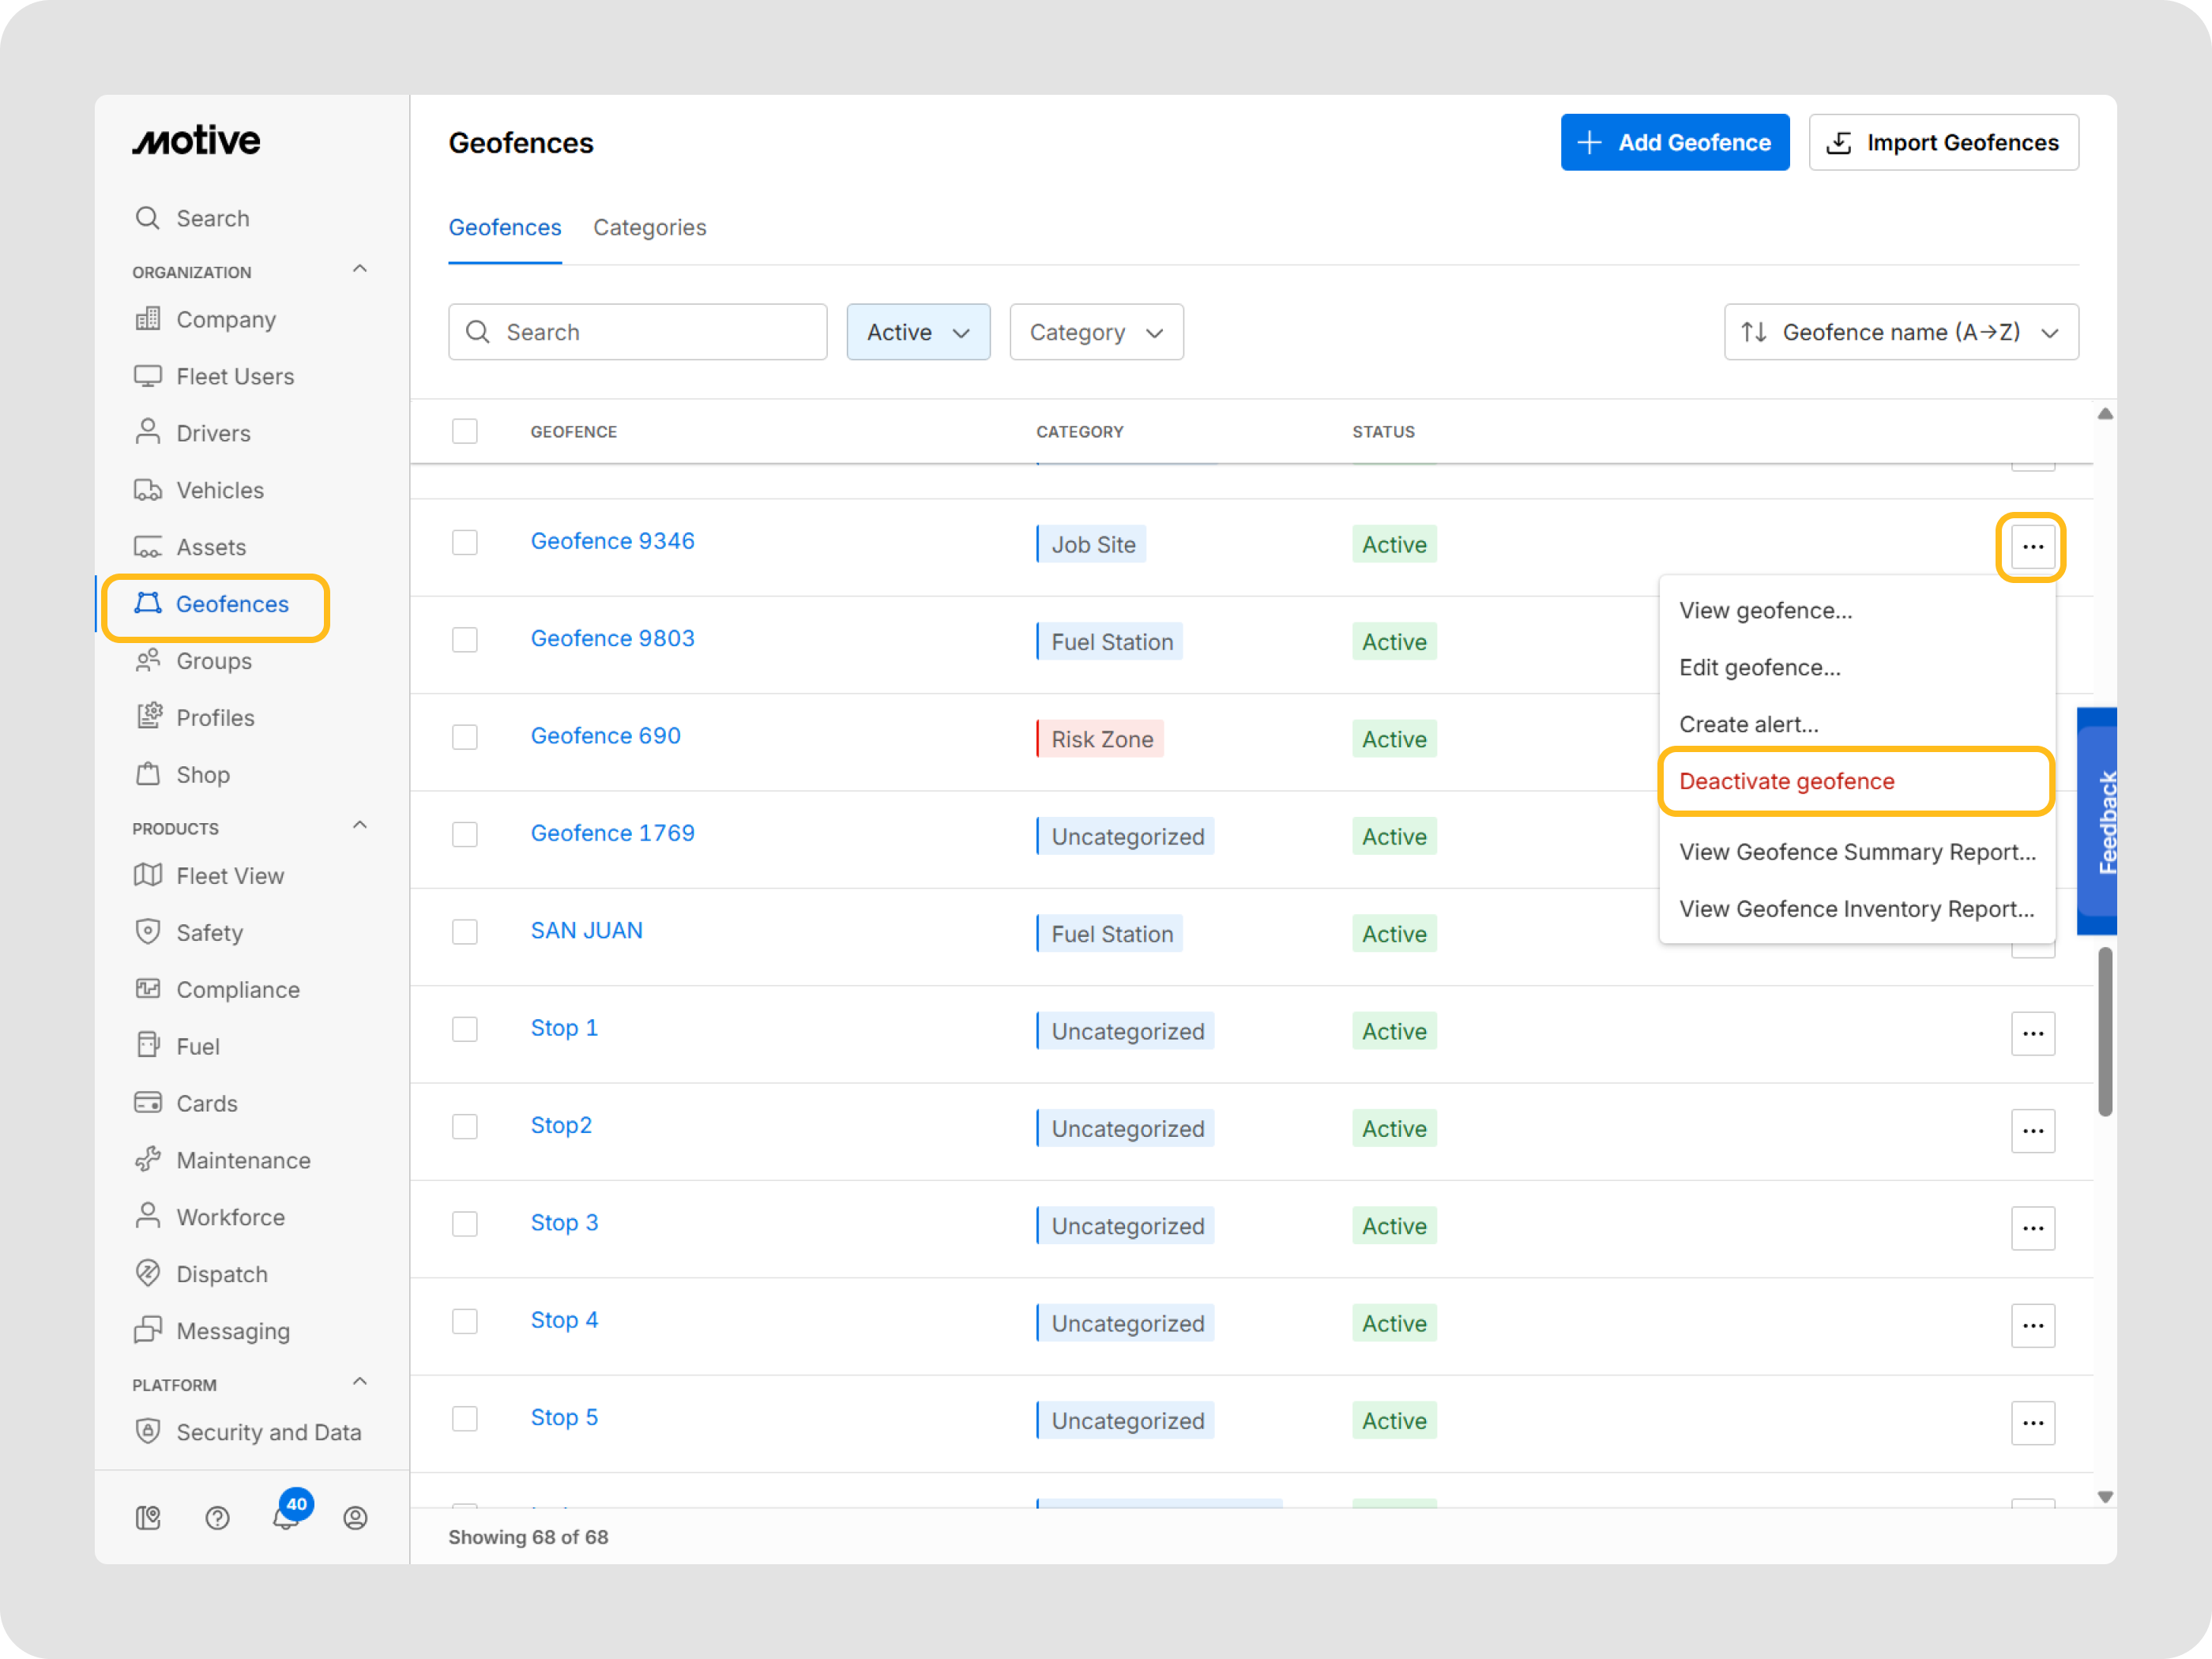Open Dispatch from the sidebar

coord(221,1274)
